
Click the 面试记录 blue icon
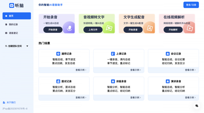pos(58,81)
